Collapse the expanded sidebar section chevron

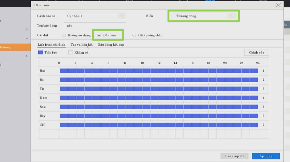point(27,38)
